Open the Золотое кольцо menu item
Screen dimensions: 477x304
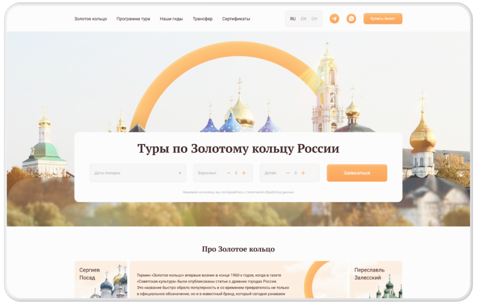click(x=91, y=19)
